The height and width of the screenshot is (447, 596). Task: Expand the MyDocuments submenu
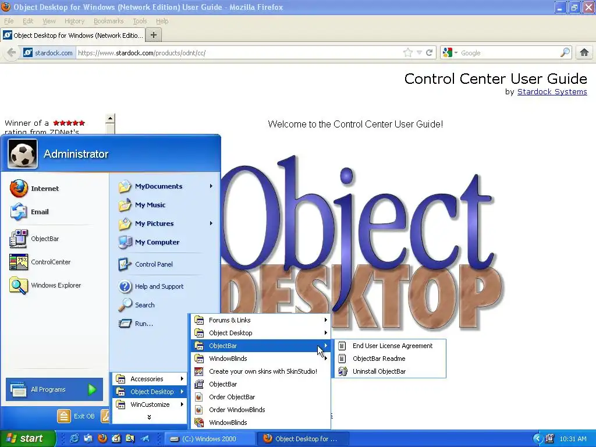pos(165,186)
